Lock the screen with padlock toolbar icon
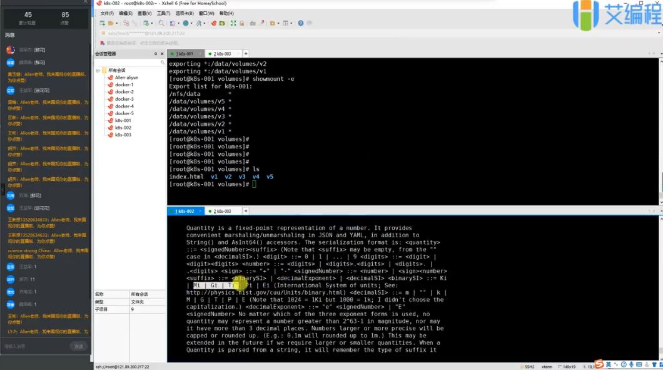The image size is (663, 370). [242, 23]
